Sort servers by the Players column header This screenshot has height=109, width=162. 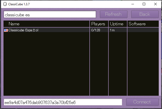99,24
